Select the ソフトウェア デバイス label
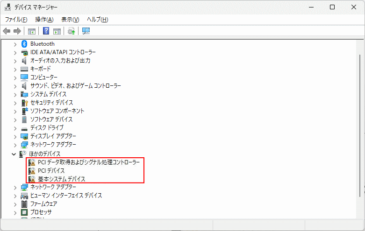Screen dimensions: 365x231 tap(51, 119)
